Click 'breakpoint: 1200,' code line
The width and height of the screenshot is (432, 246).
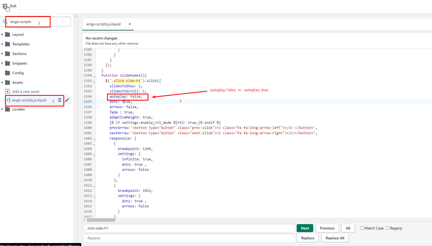135,149
